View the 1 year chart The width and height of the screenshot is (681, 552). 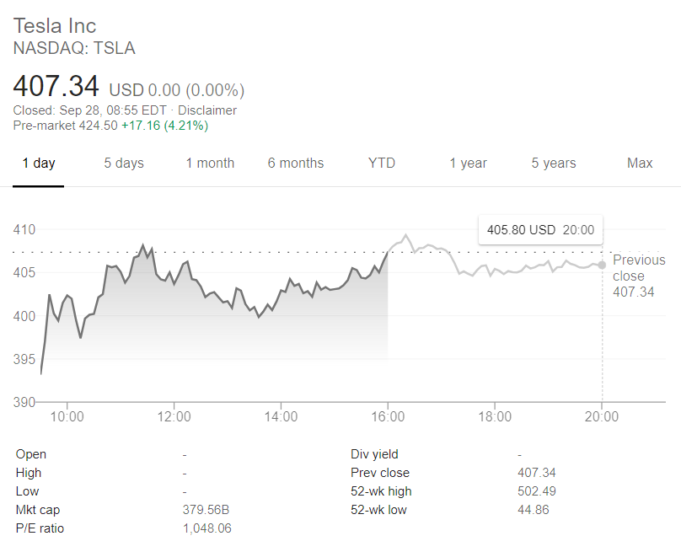click(x=468, y=163)
